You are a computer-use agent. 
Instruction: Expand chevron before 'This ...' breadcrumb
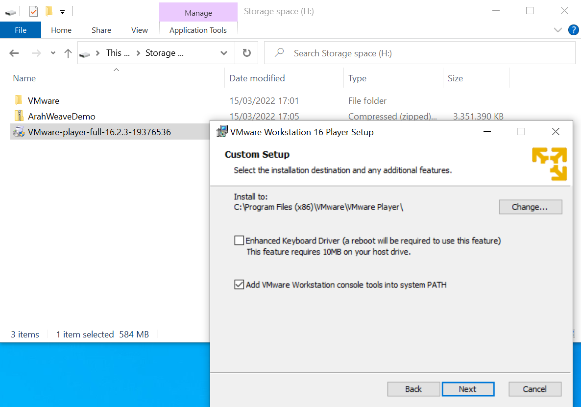pos(98,53)
